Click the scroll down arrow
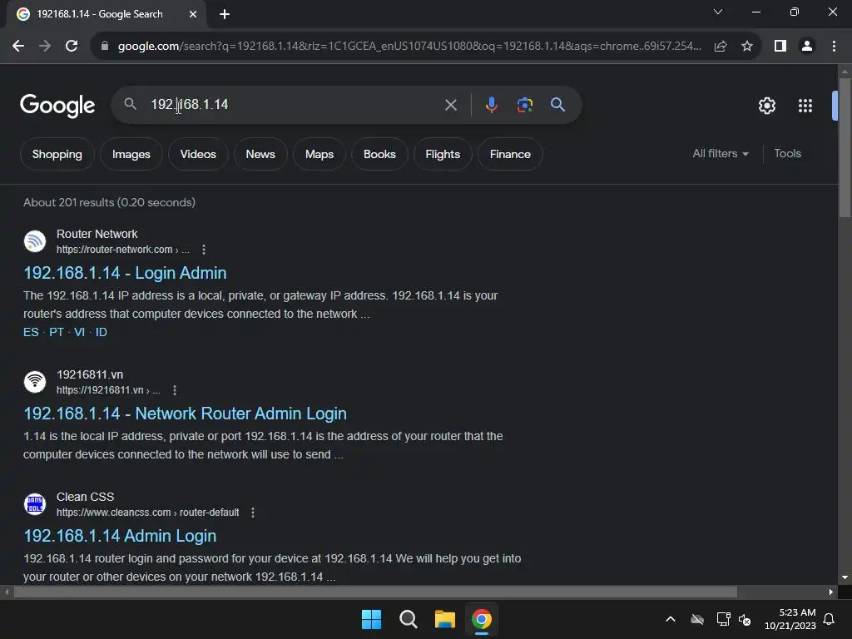 pyautogui.click(x=845, y=577)
